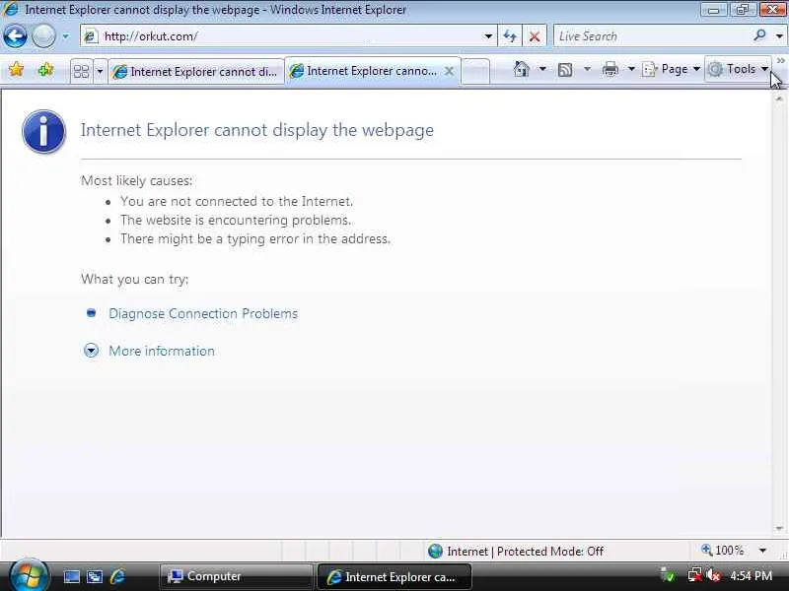Click the Add to Favorites icon
Screen dimensions: 789x591
(45, 69)
